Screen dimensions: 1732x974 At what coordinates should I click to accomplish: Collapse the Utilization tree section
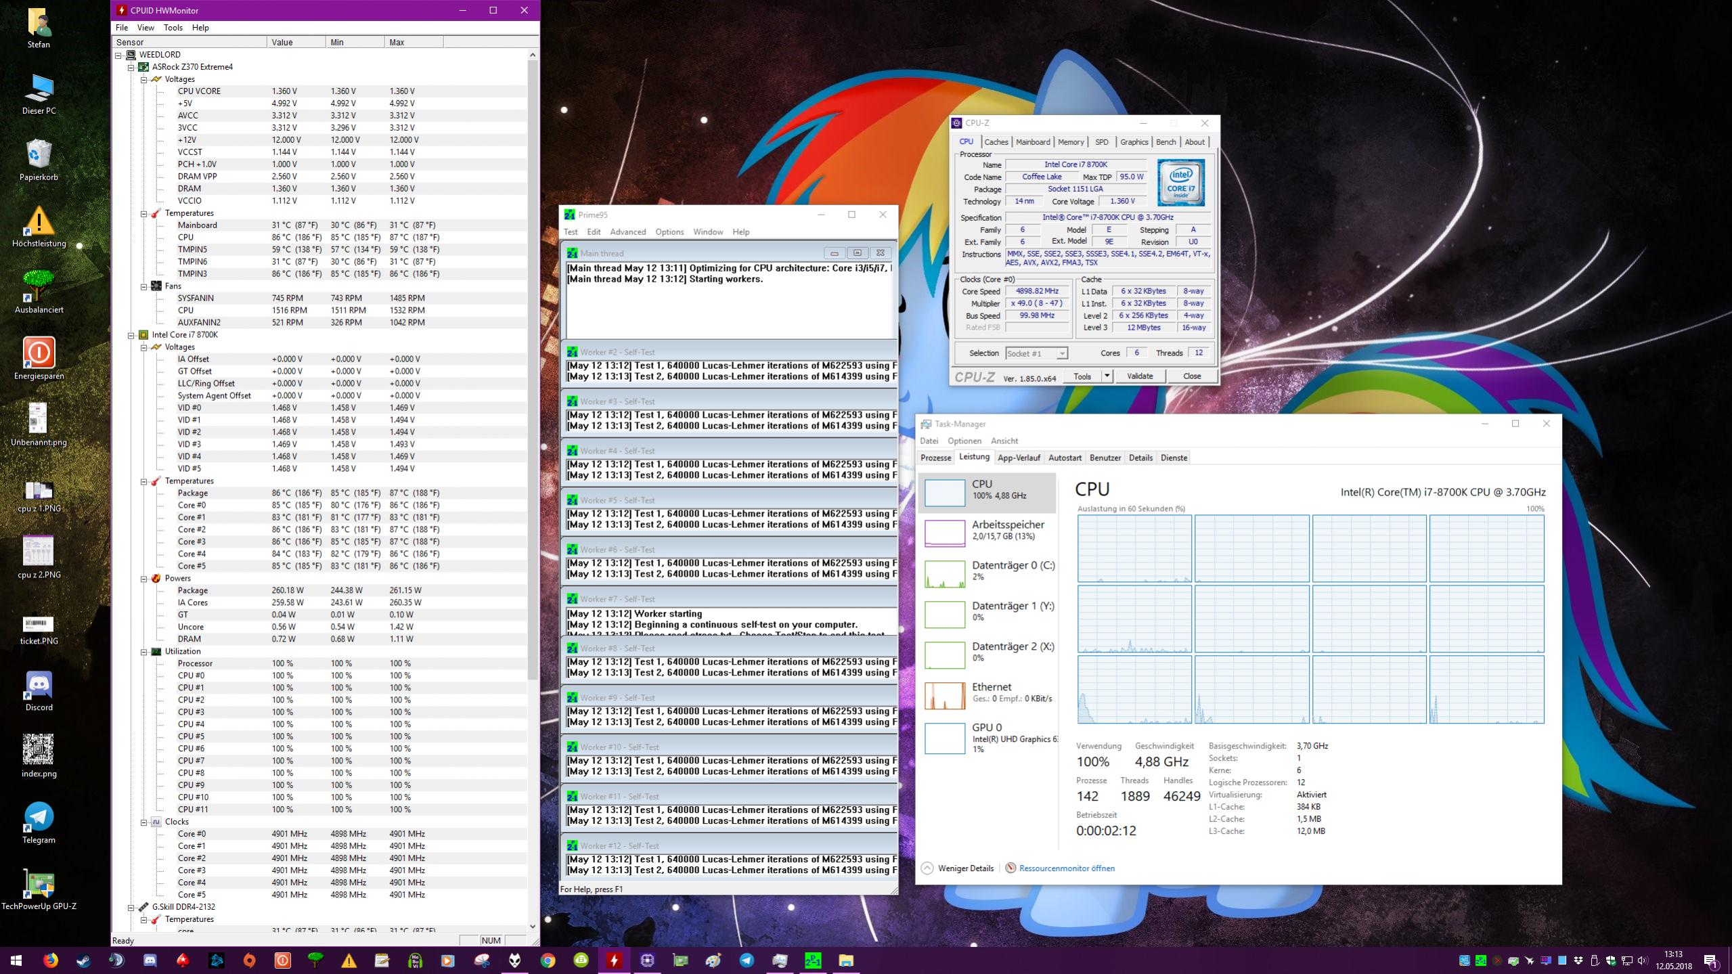tap(144, 652)
